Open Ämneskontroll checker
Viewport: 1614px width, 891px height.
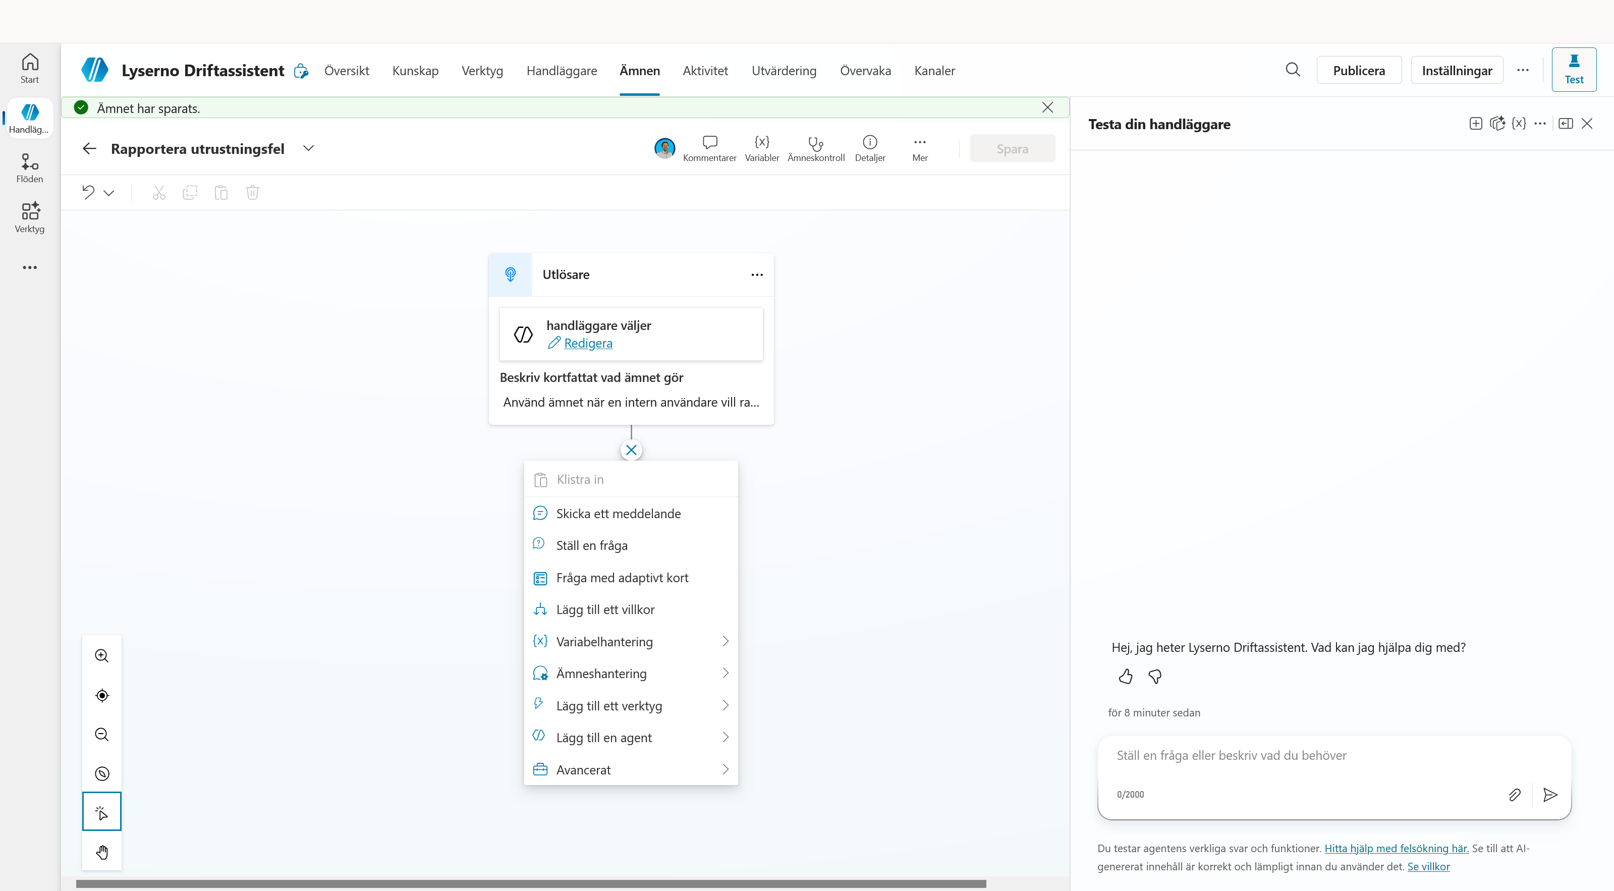pyautogui.click(x=816, y=148)
